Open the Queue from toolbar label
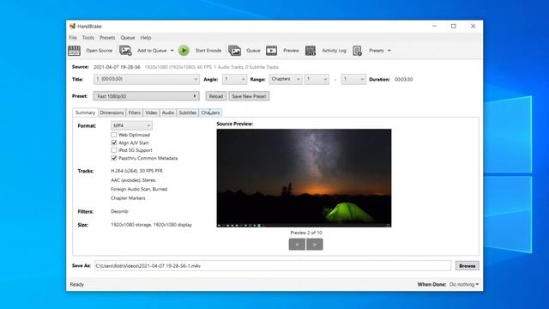This screenshot has width=549, height=309. click(253, 51)
